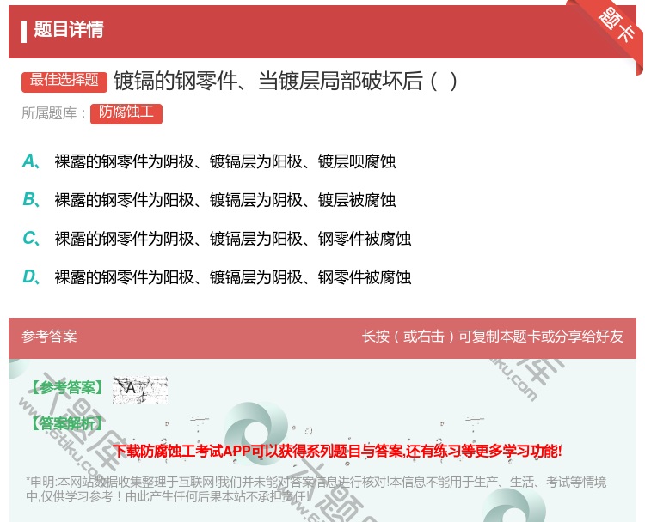Click the disclaimer text starting with *申明
This screenshot has width=645, height=522.
(316, 489)
